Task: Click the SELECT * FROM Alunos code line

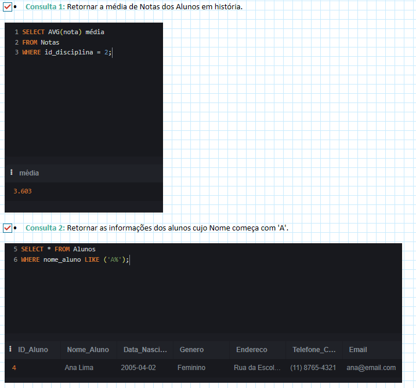Action: point(58,249)
